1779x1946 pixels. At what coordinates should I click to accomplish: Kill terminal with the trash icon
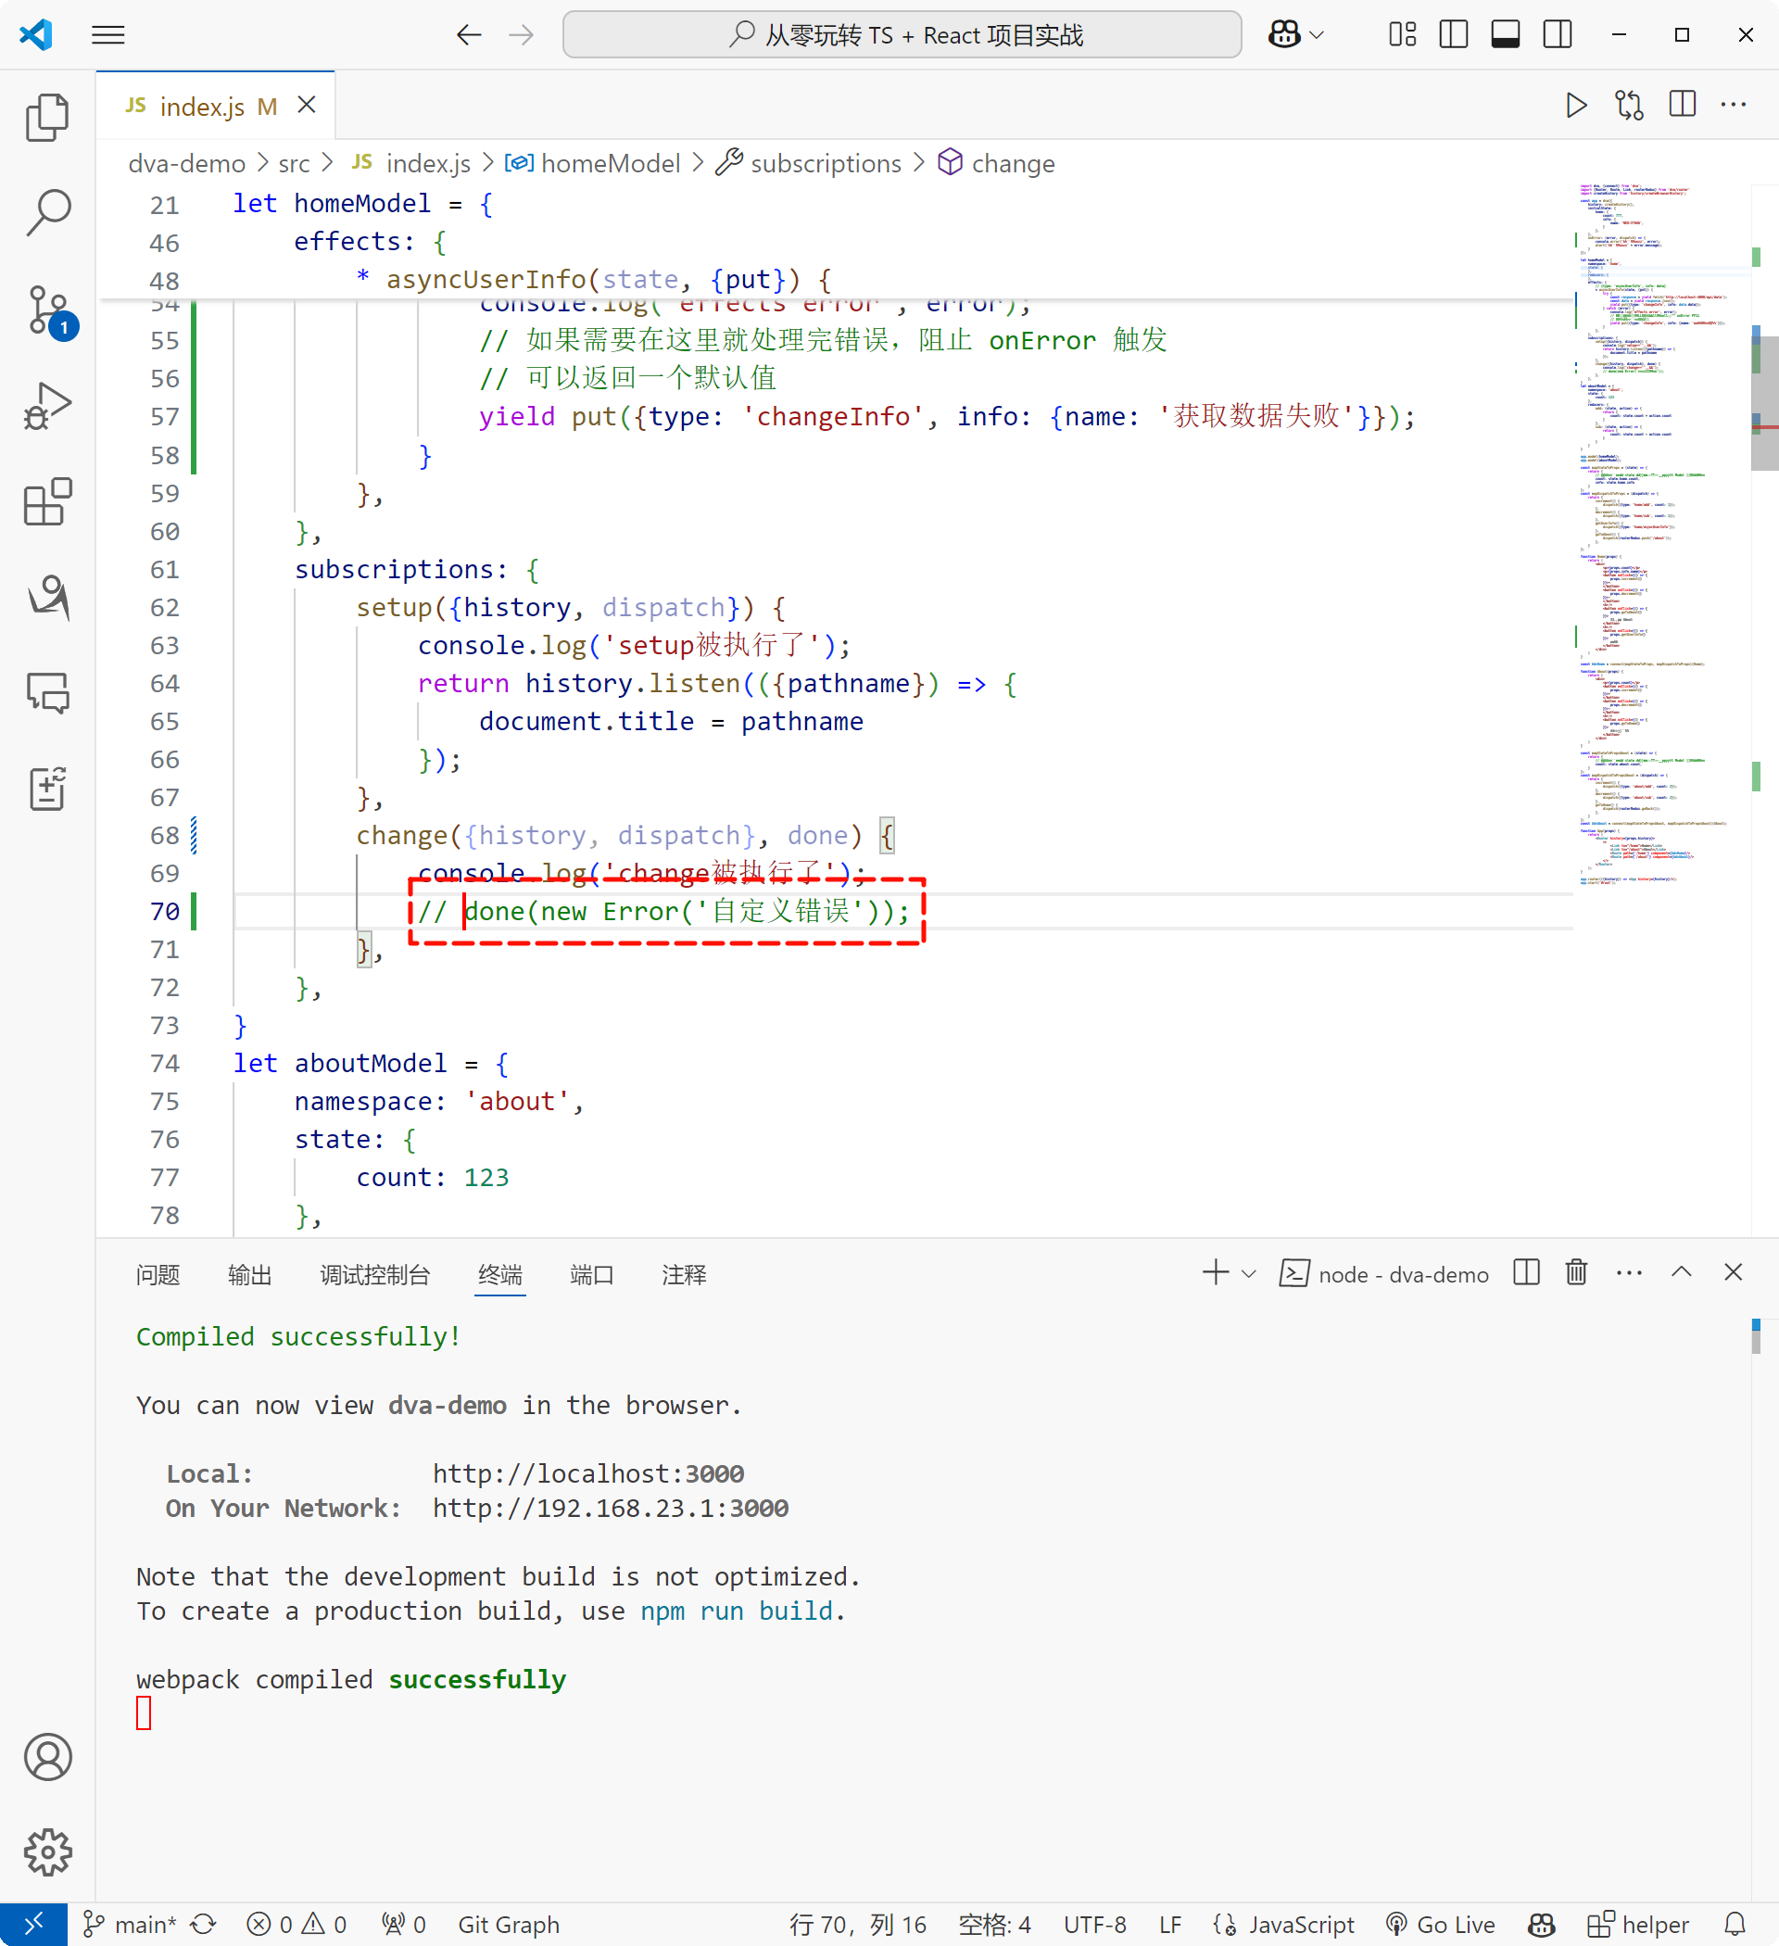click(x=1575, y=1272)
